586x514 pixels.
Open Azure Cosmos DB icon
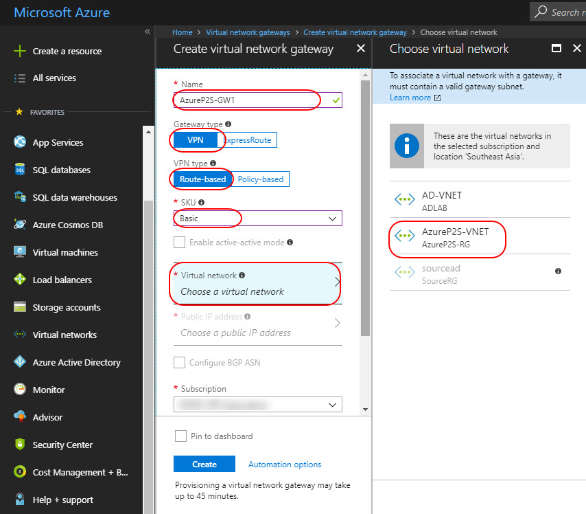pos(20,224)
